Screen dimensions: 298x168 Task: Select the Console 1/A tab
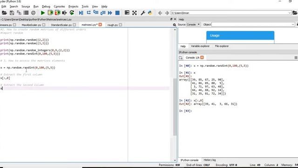click(192, 57)
